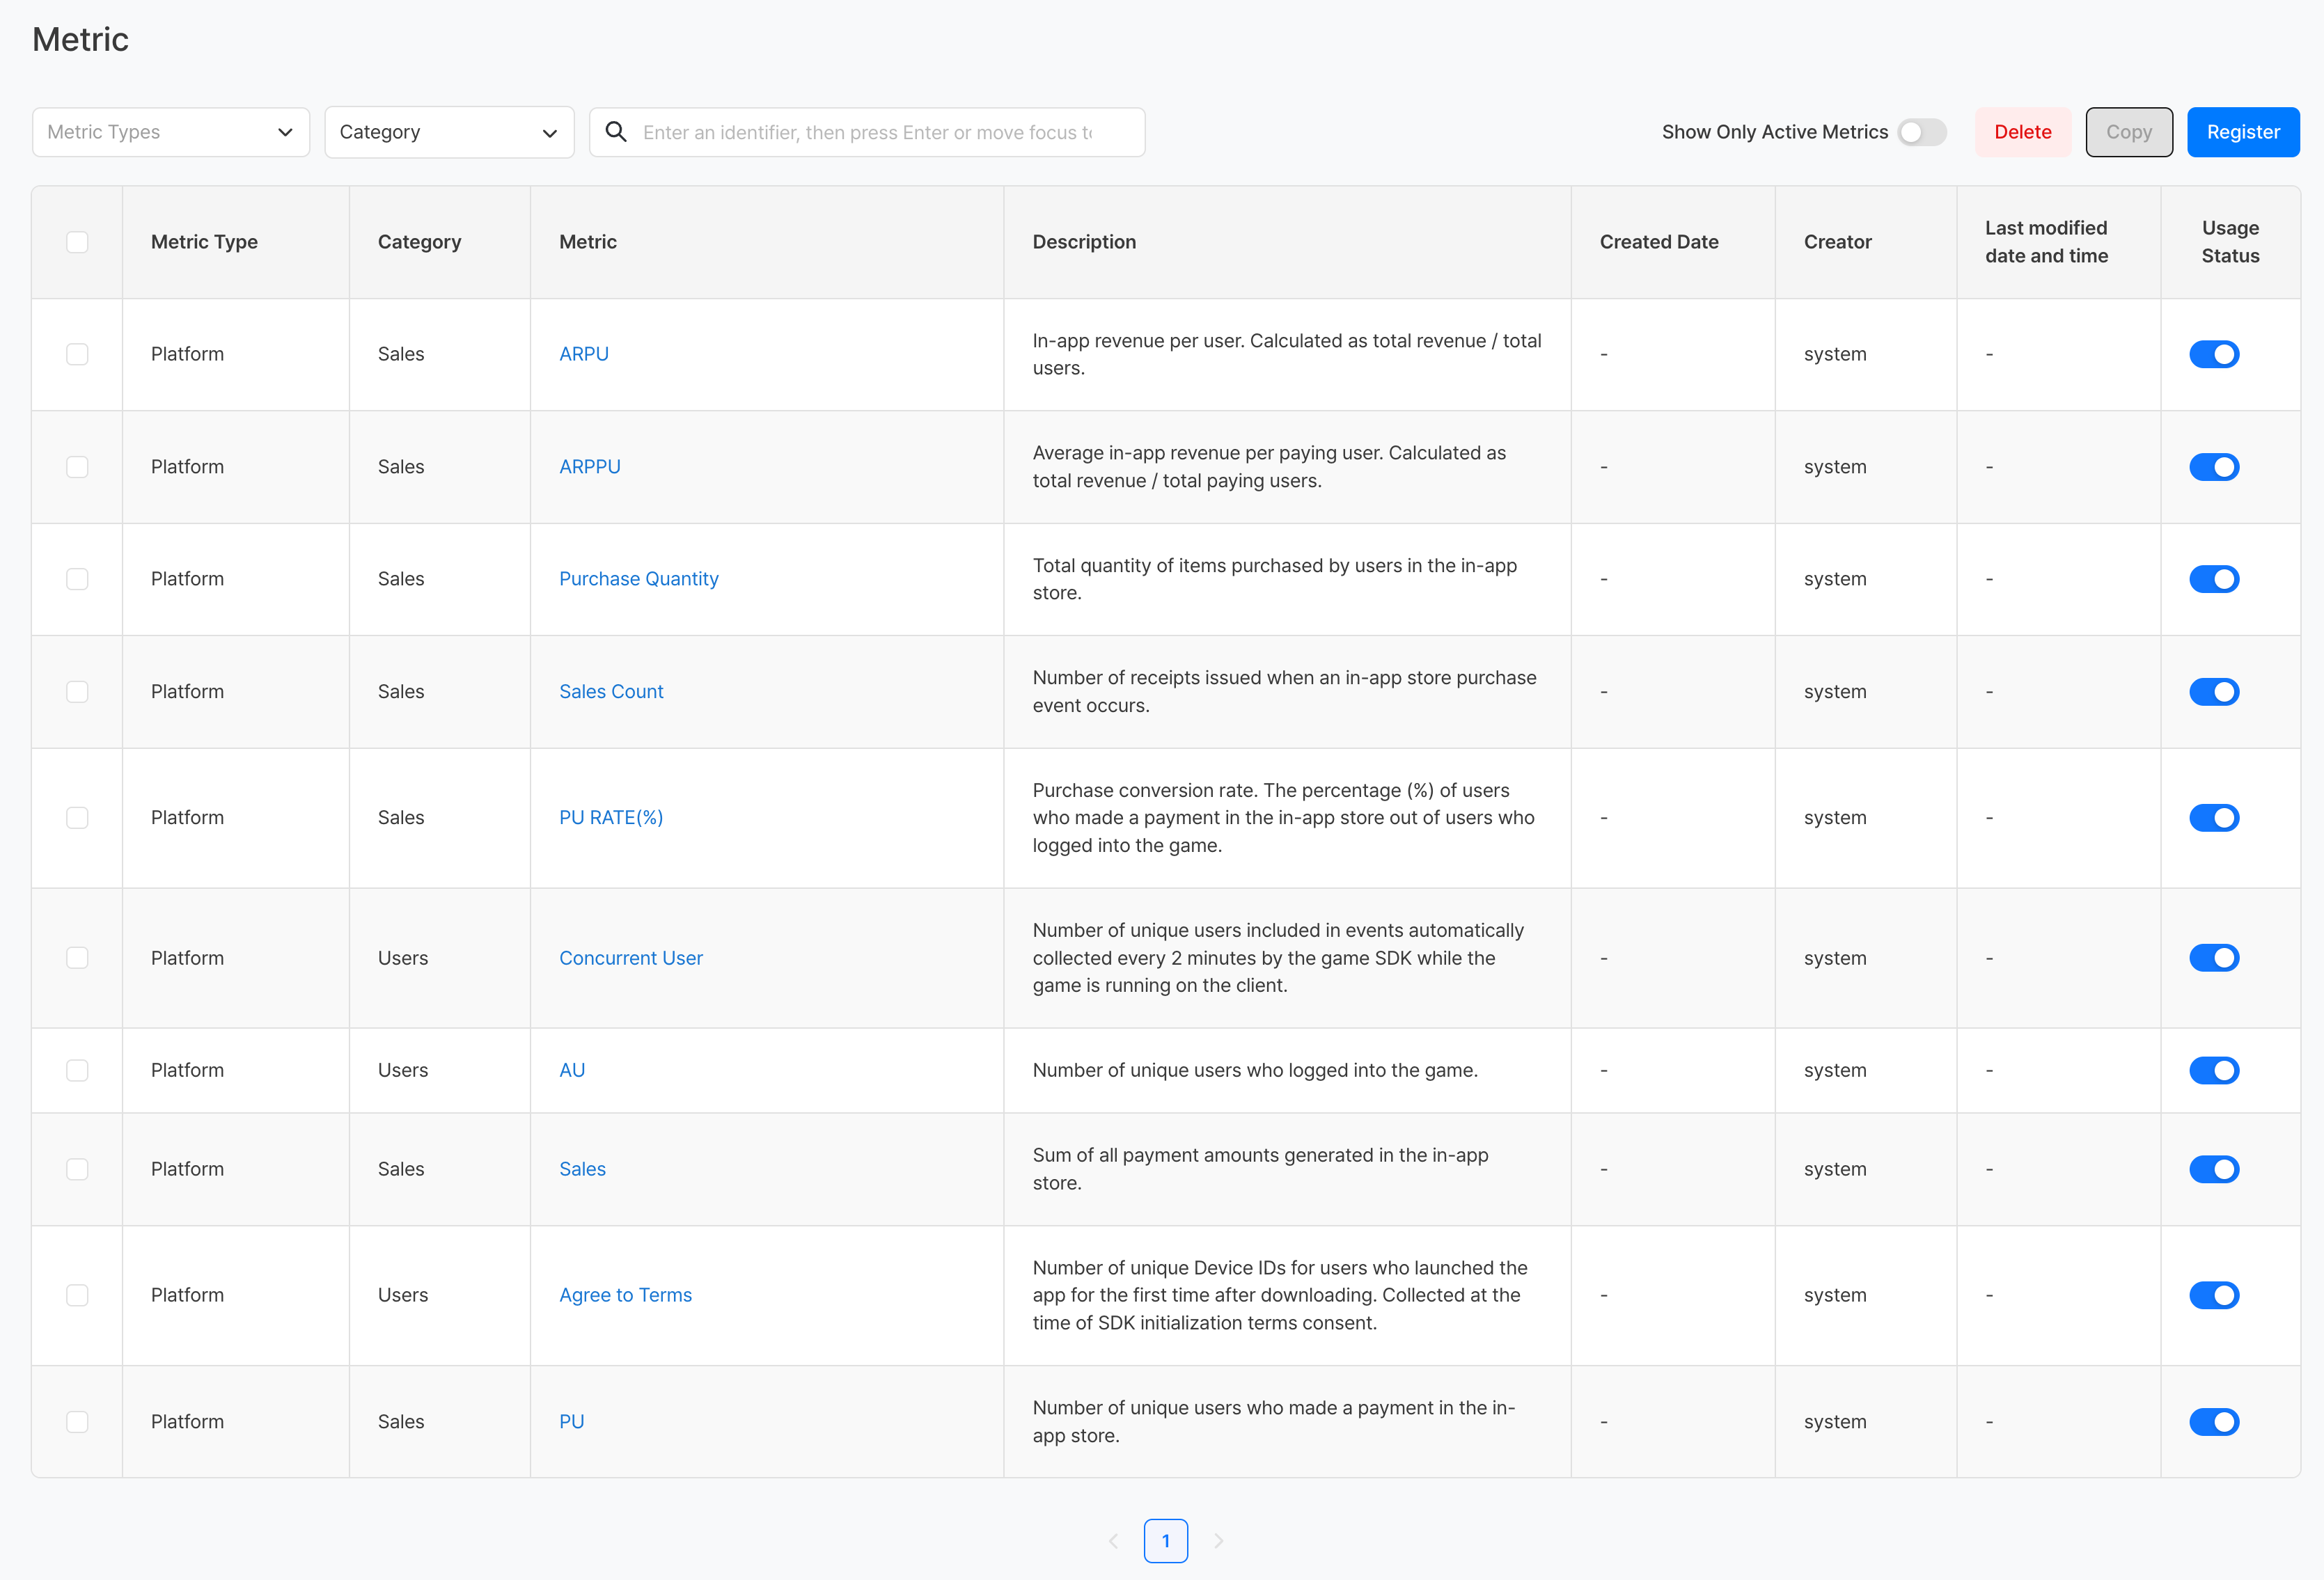Open the PU RATE(%) metric link

click(610, 817)
